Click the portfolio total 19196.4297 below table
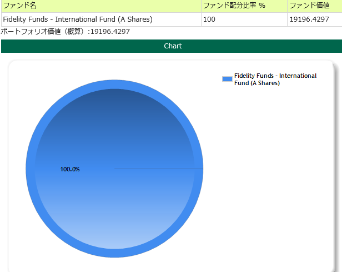 click(x=110, y=32)
